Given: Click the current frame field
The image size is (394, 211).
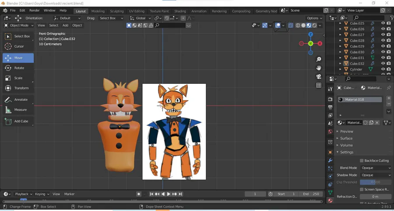Looking at the screenshot, I should (x=255, y=194).
